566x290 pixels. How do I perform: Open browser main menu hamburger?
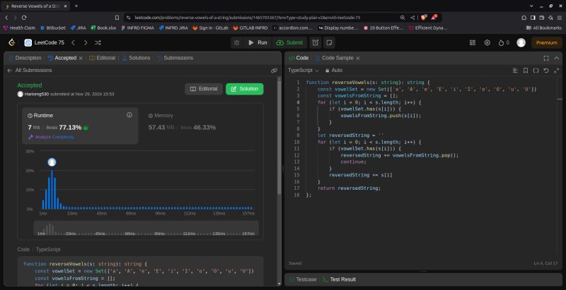pyautogui.click(x=559, y=17)
